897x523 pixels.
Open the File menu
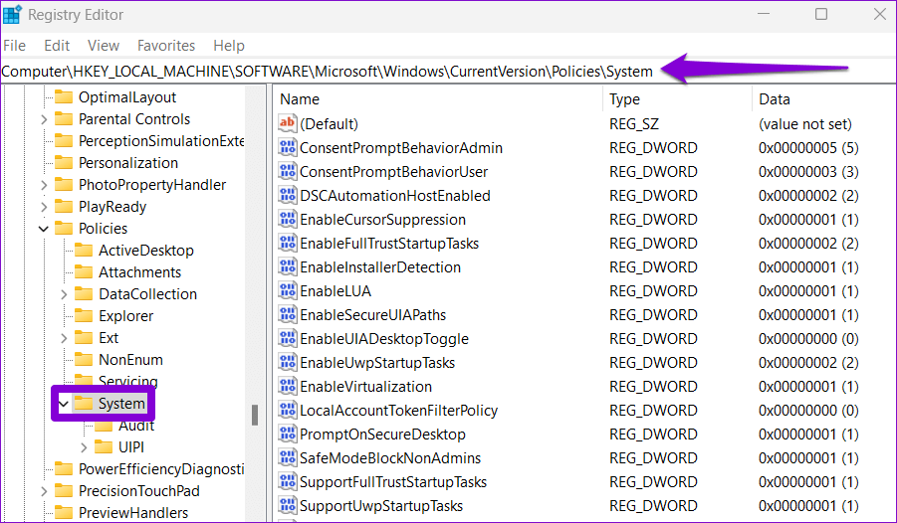[14, 45]
